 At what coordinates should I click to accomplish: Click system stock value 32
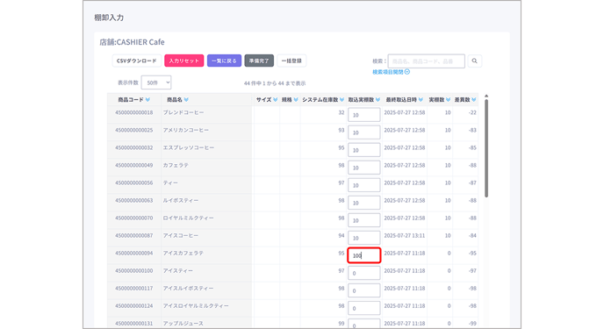tap(342, 112)
